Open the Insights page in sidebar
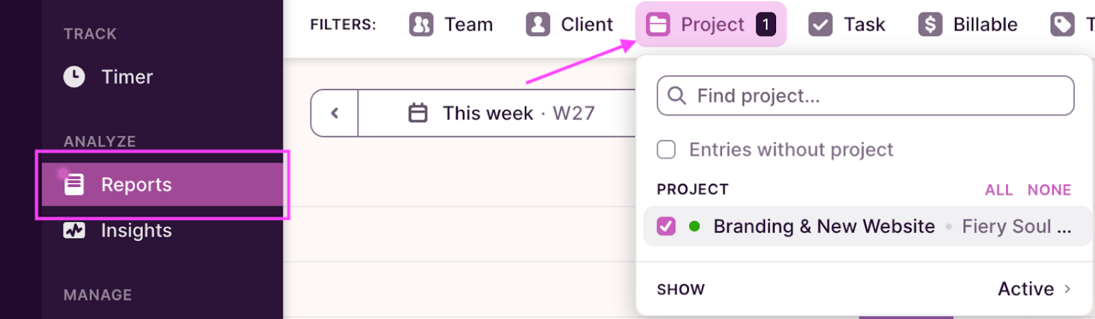 pyautogui.click(x=136, y=231)
